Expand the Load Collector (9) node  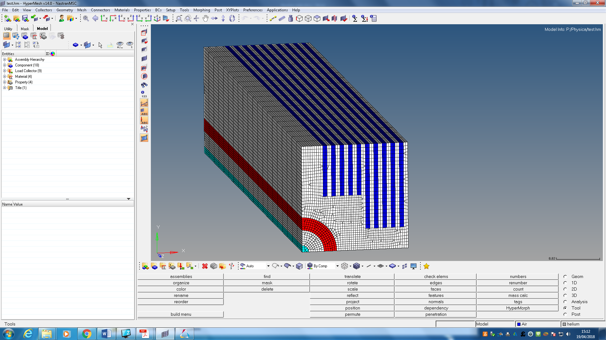tap(4, 71)
